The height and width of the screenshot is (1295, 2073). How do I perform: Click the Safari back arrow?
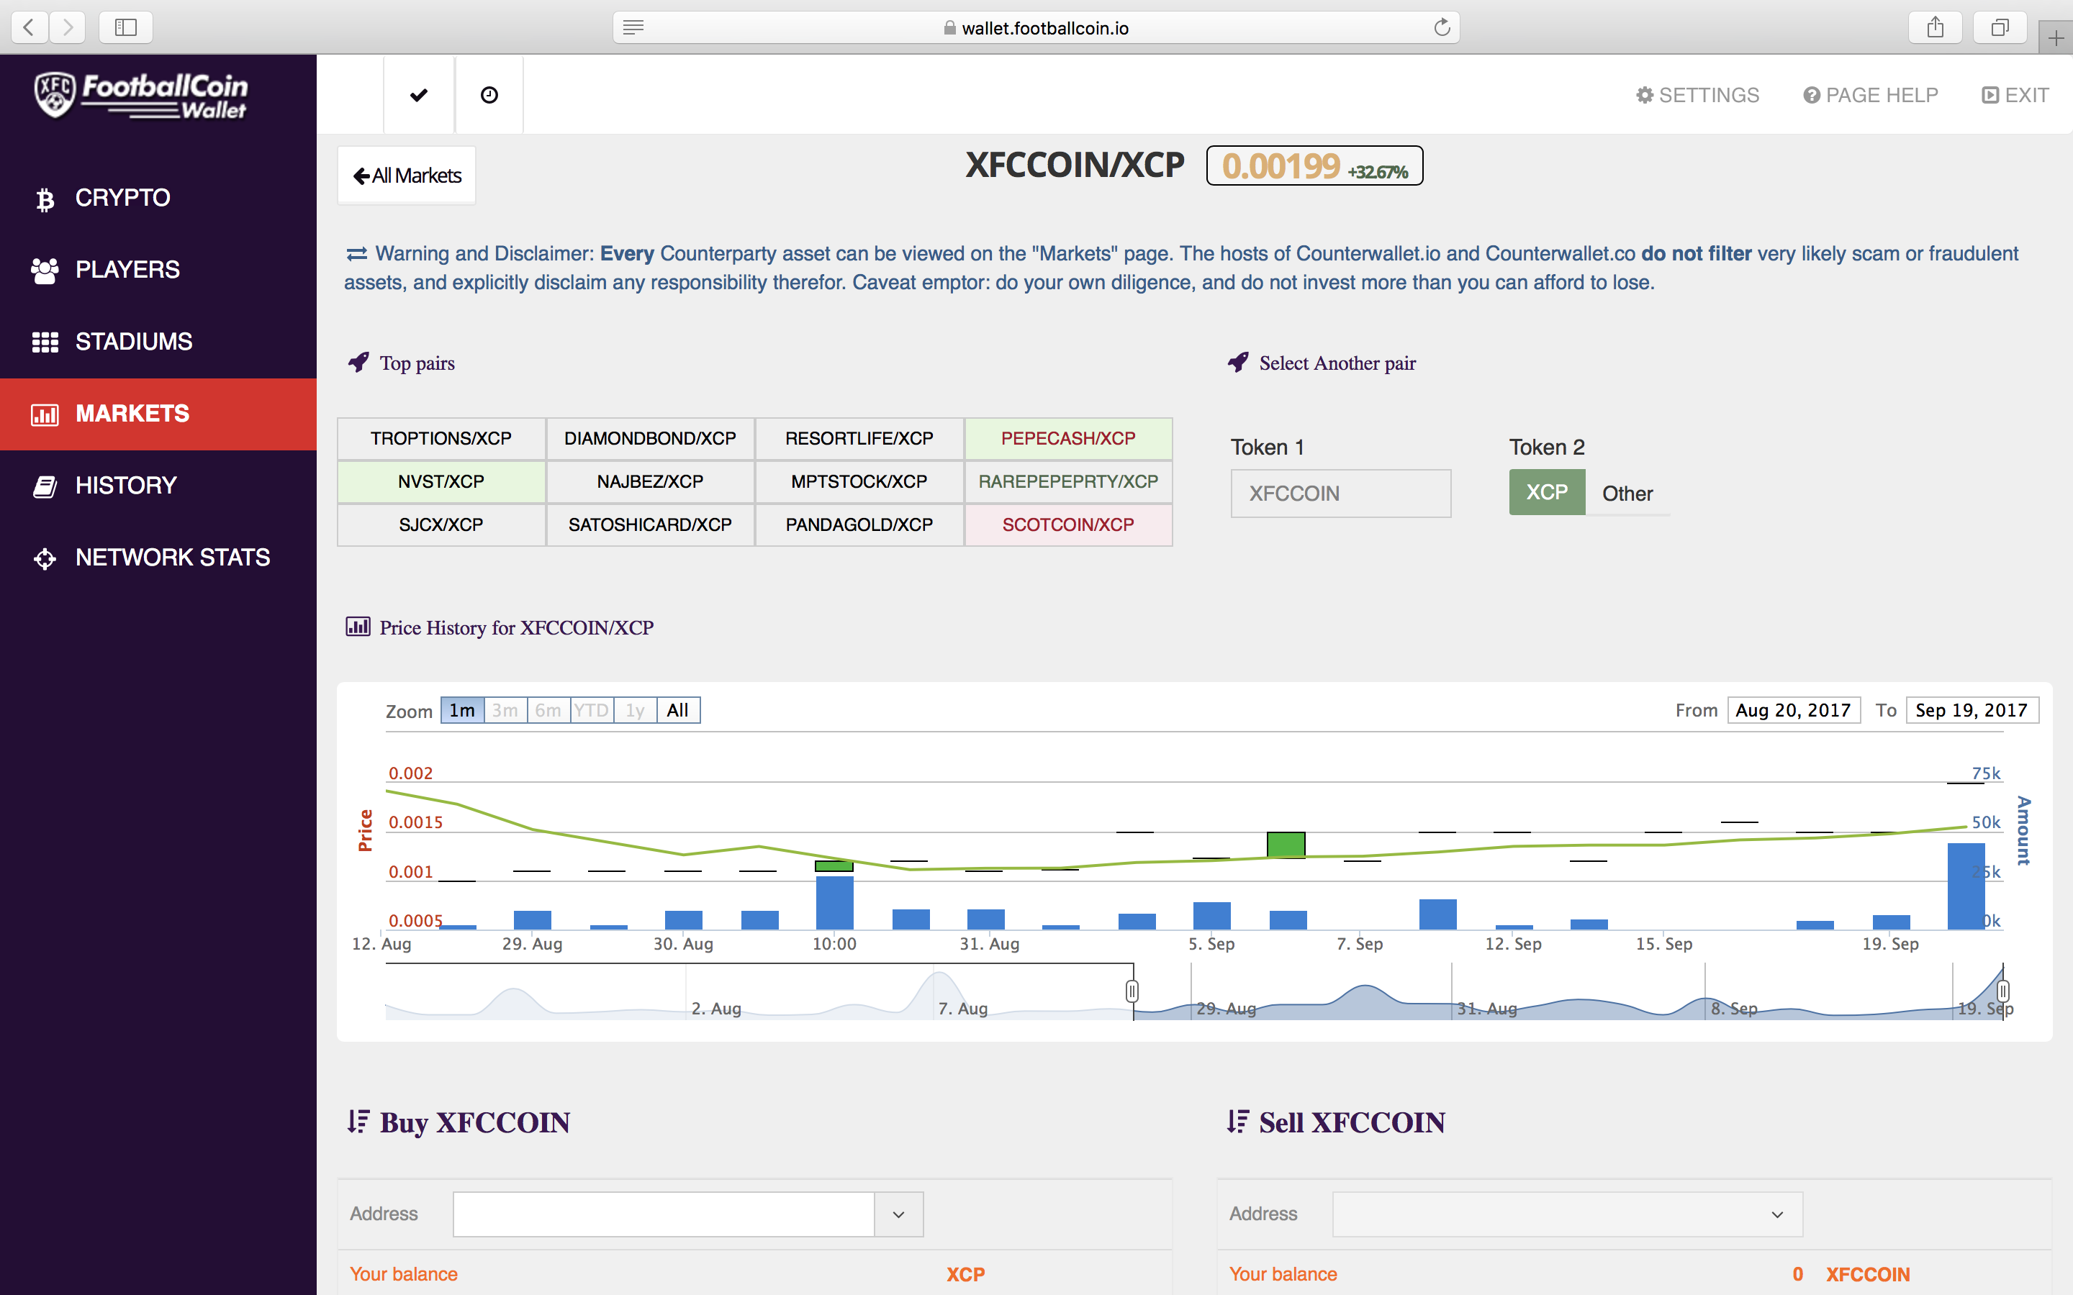(x=29, y=27)
